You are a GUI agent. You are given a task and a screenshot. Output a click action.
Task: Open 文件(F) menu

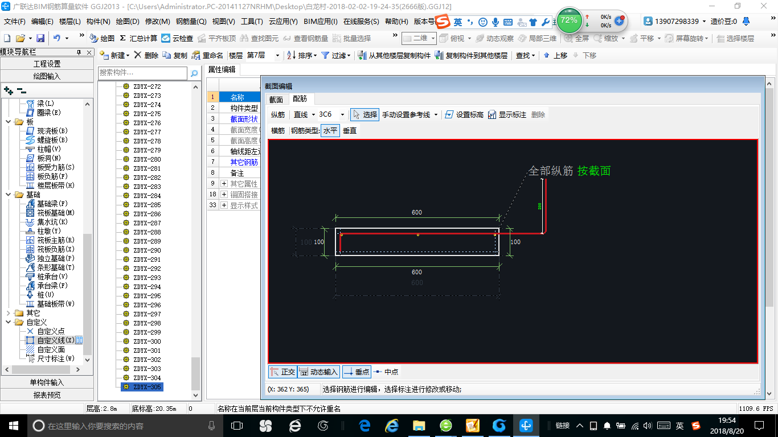click(x=14, y=22)
